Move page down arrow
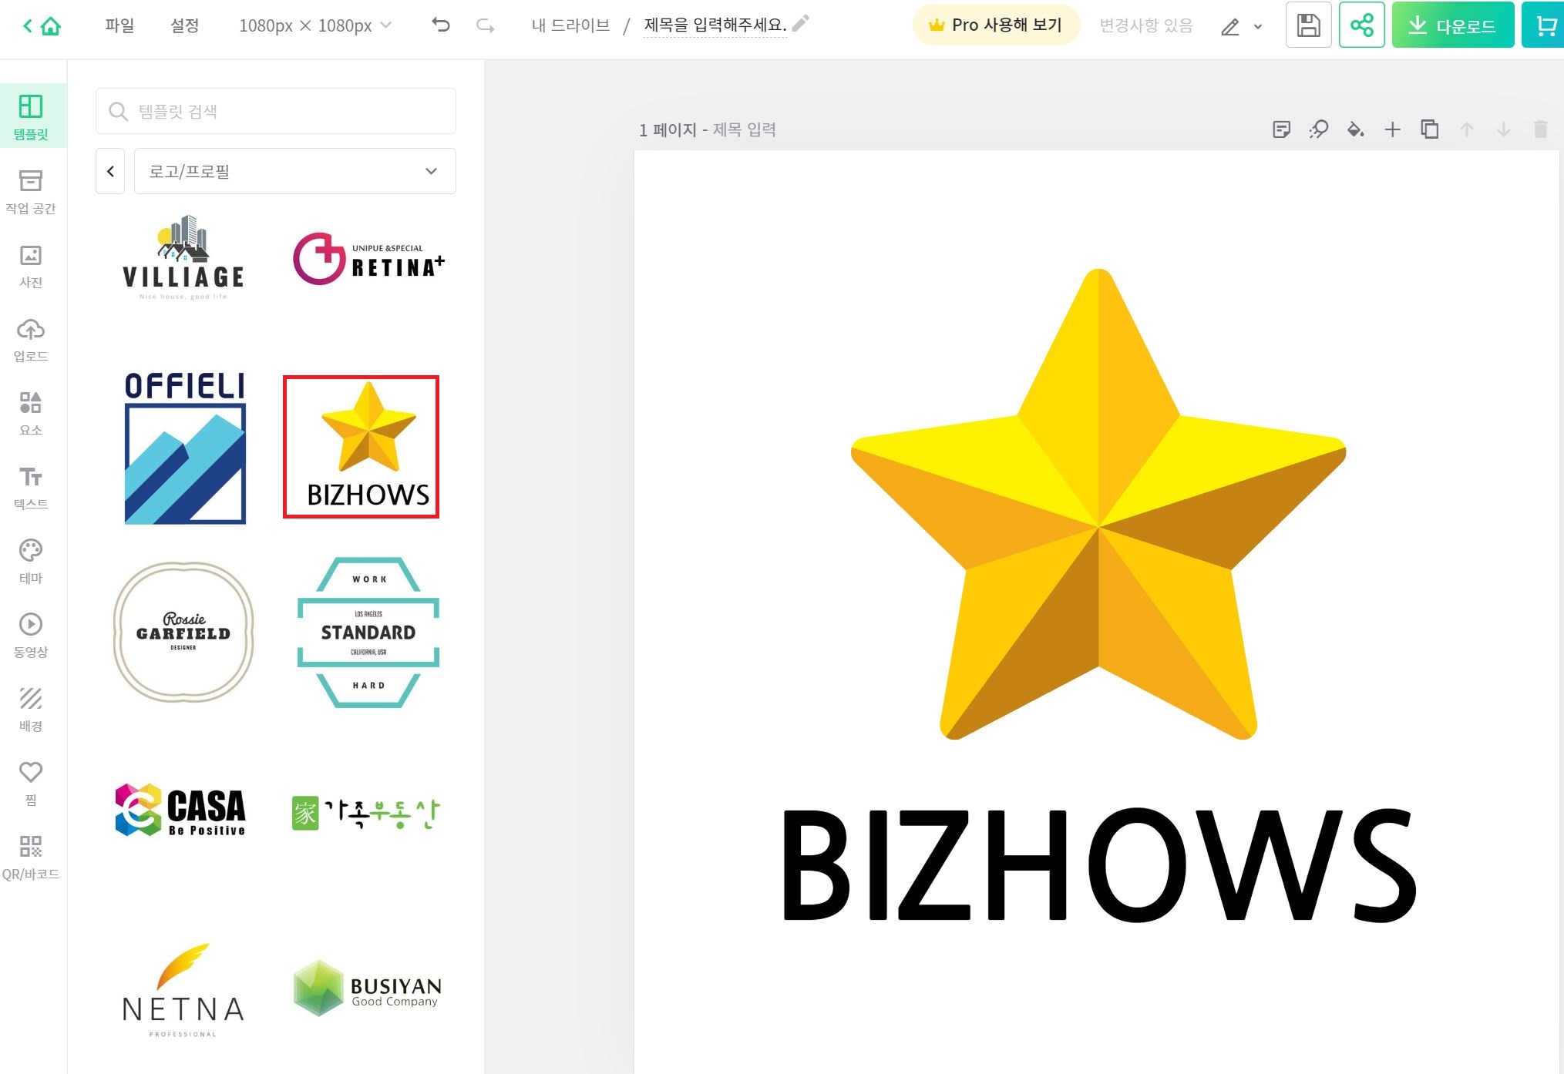This screenshot has width=1564, height=1074. click(x=1504, y=129)
